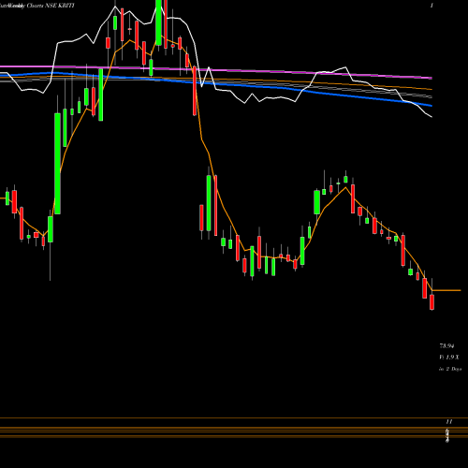468x468 pixels.
Task: Click the "11" label in the lower panel
Action: tap(448, 421)
